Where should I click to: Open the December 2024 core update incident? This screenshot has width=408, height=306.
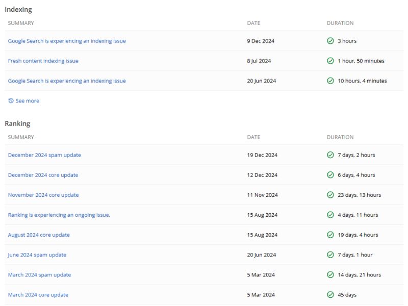[x=43, y=175]
